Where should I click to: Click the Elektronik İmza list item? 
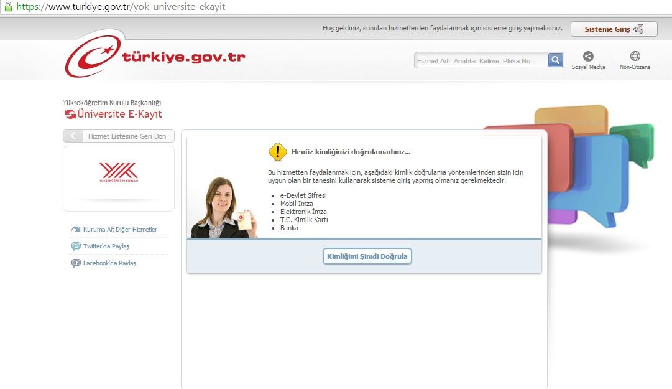pos(303,212)
